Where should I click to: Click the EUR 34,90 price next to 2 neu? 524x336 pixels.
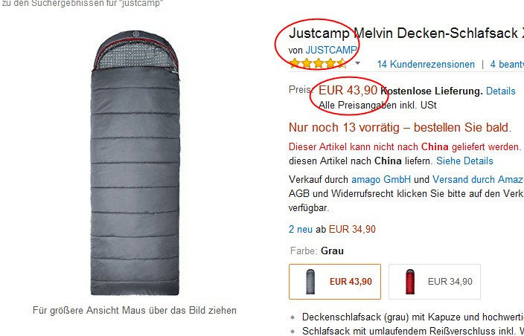point(352,229)
